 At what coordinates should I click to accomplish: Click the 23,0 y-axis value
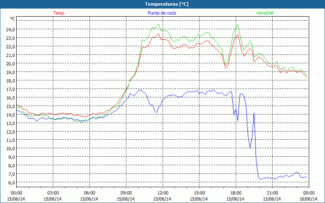pyautogui.click(x=11, y=38)
